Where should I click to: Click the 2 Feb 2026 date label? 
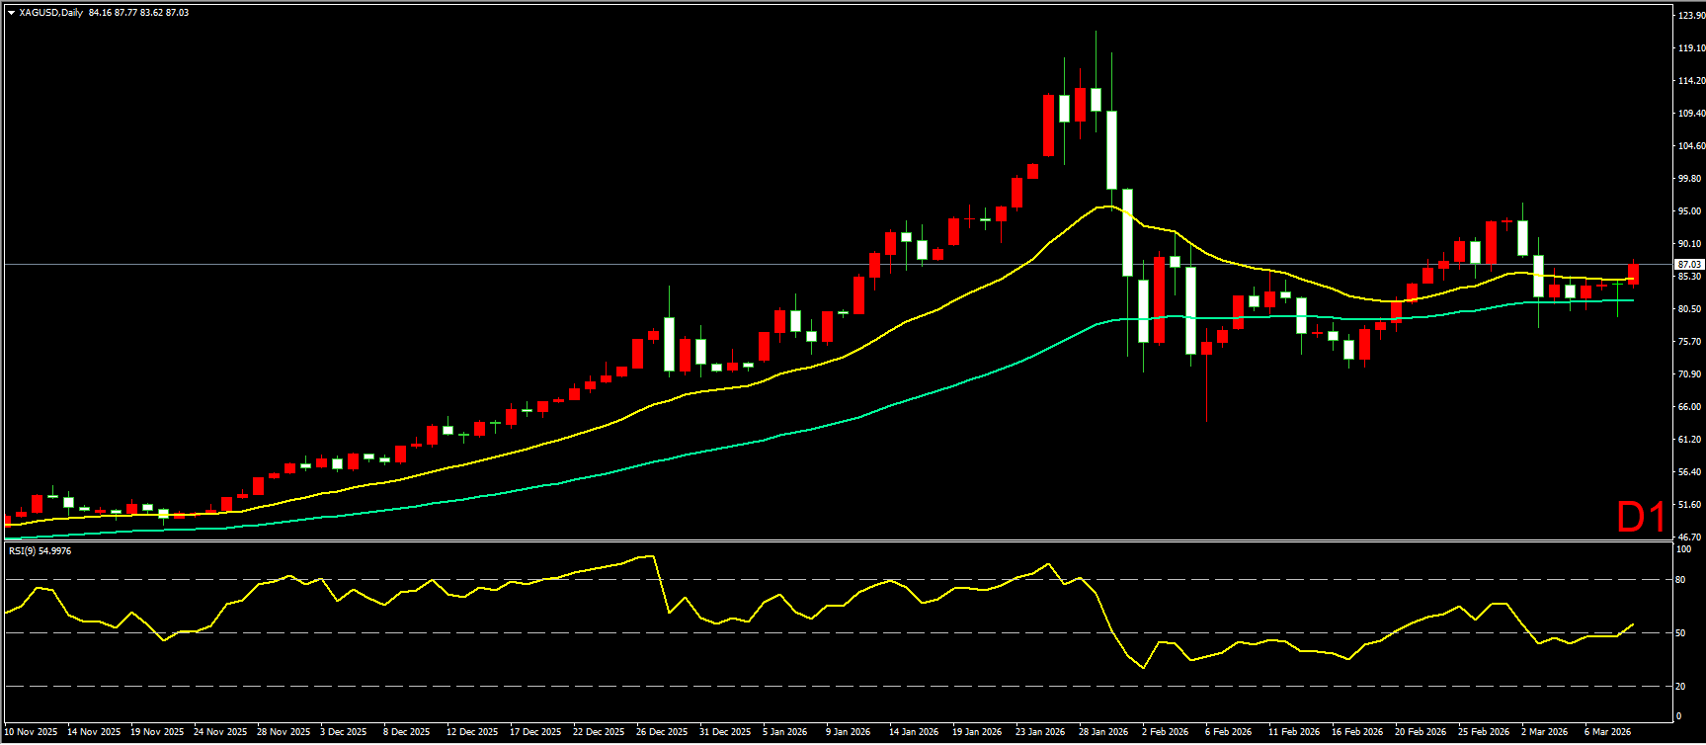[x=1165, y=732]
